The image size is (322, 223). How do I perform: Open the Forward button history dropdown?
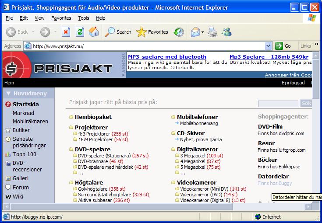coord(55,32)
